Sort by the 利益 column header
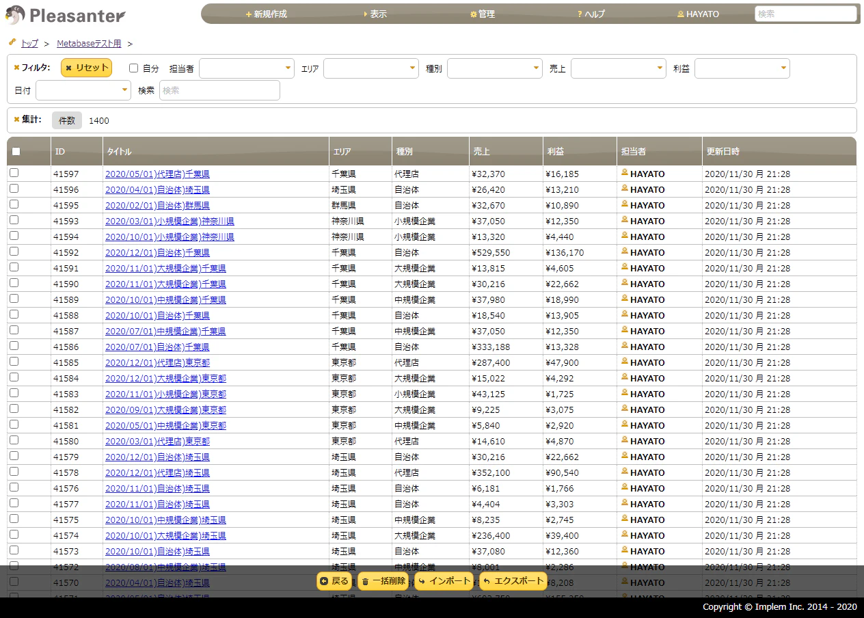 [x=580, y=151]
